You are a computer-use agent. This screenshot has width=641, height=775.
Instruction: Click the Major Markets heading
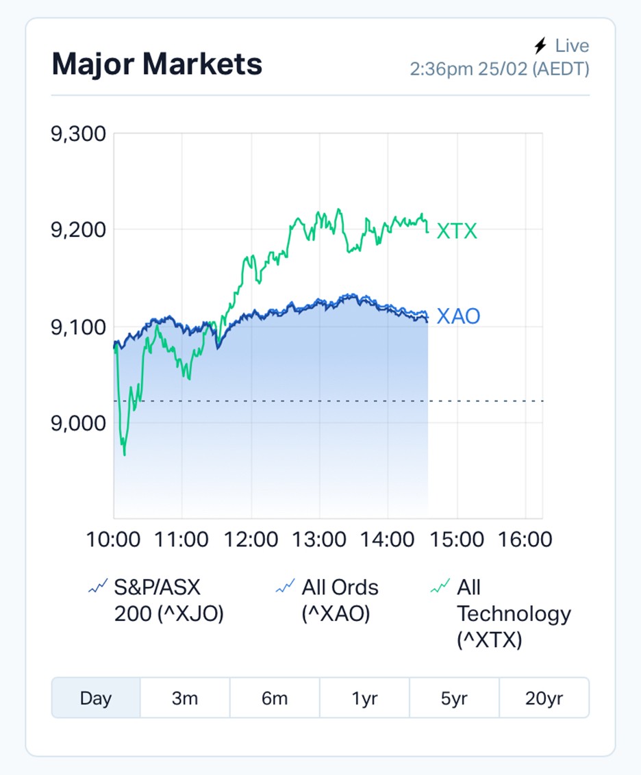157,64
